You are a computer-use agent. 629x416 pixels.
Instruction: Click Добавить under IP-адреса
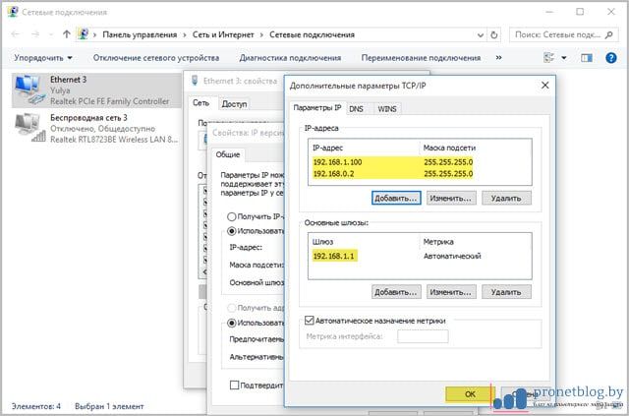pos(396,198)
